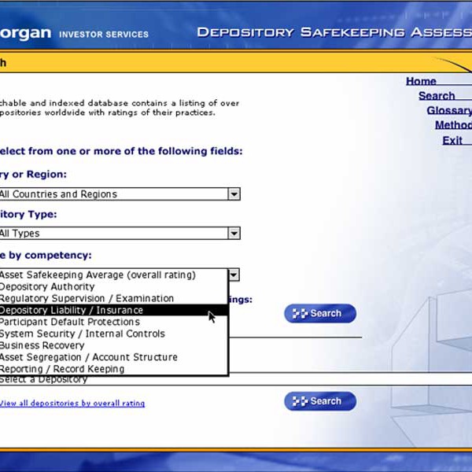The image size is (472, 472).
Task: Choose Asset Segregation / Account Structure
Action: 88,357
